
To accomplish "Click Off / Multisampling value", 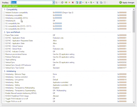I will click(x=59, y=90).
